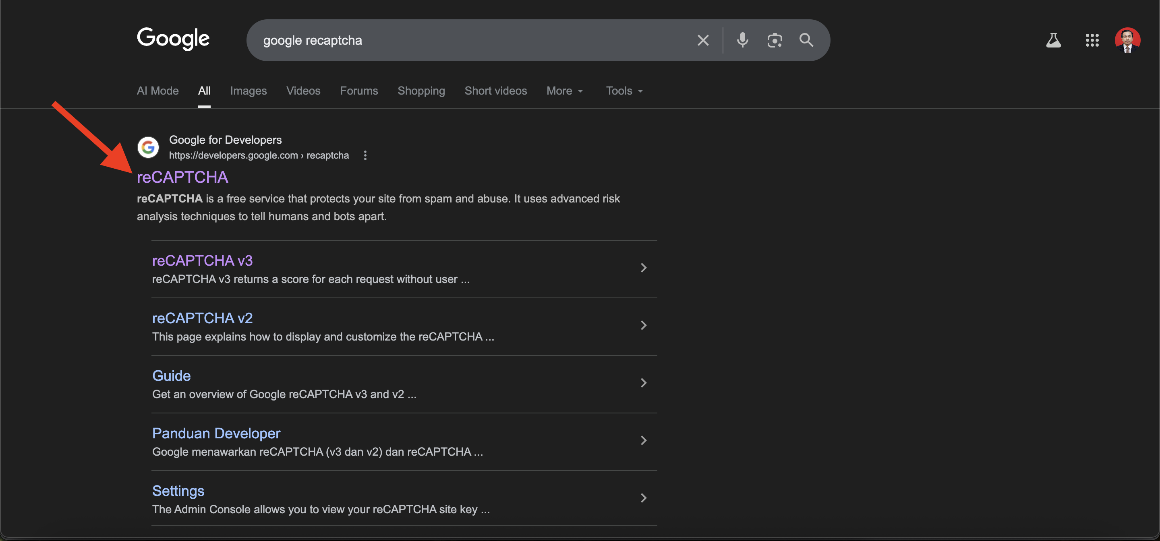Click chevron next to reCAPTCHA v2
The image size is (1160, 541).
point(644,325)
